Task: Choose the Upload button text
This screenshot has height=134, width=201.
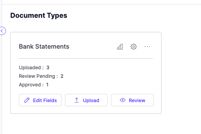Action: [91, 100]
